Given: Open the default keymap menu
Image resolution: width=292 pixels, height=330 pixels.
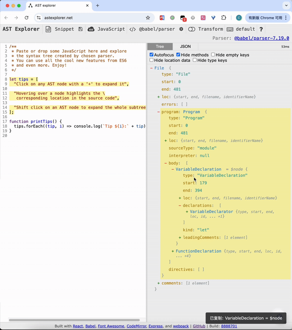Looking at the screenshot, I should (x=245, y=29).
